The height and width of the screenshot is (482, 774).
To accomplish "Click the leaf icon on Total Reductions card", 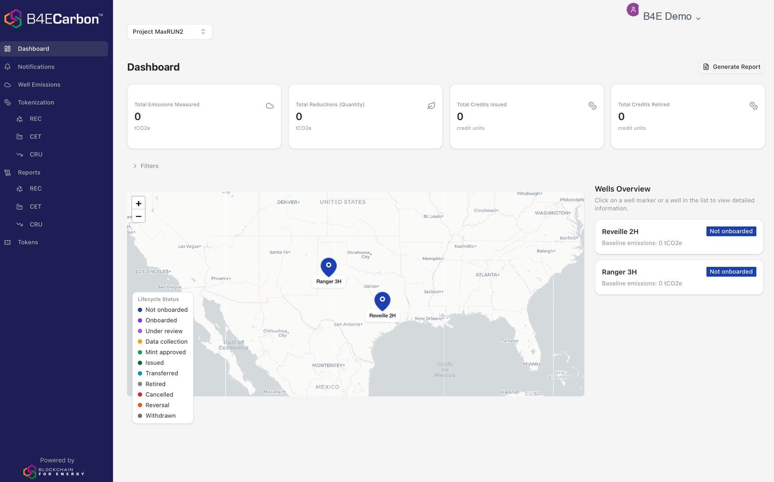I will coord(431,106).
